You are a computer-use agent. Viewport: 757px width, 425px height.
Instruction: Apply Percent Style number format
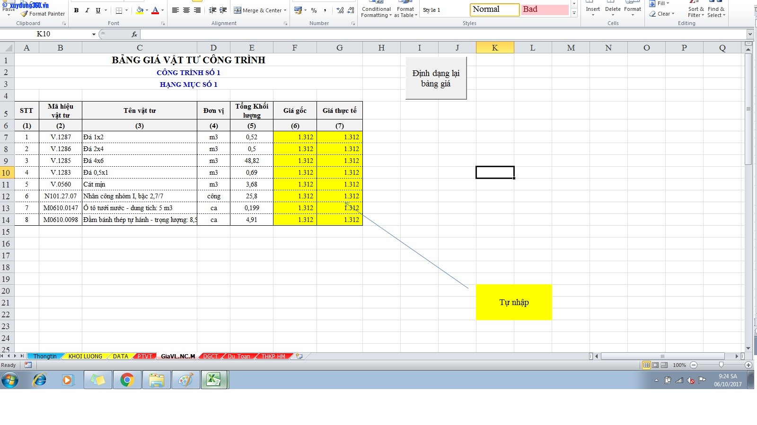coord(314,10)
